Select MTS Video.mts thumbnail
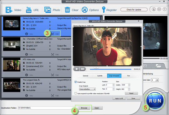This screenshot has width=169, height=115. [x=12, y=65]
